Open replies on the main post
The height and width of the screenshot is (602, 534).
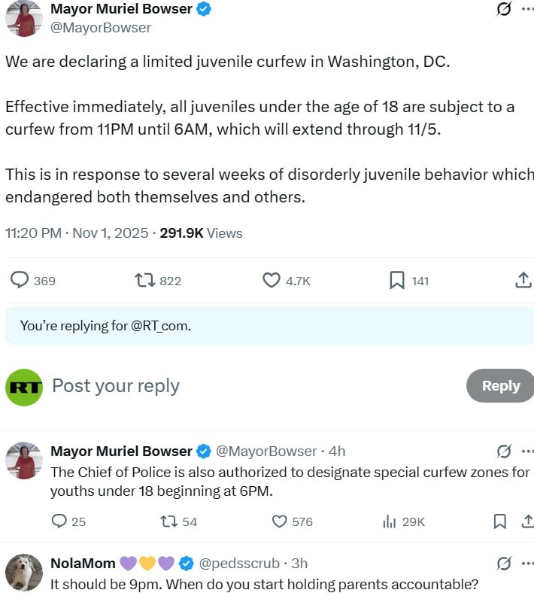pos(20,281)
